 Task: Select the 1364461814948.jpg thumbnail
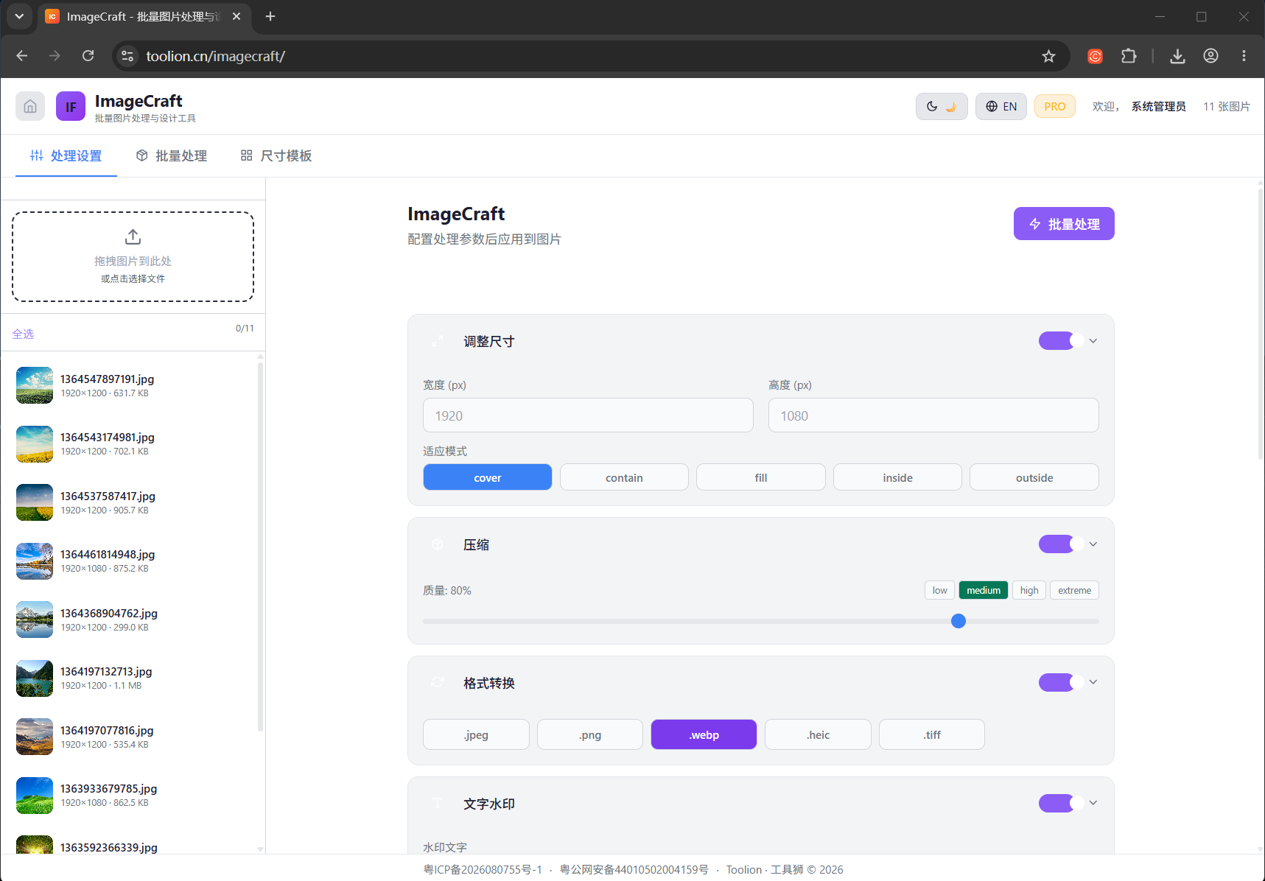(35, 561)
